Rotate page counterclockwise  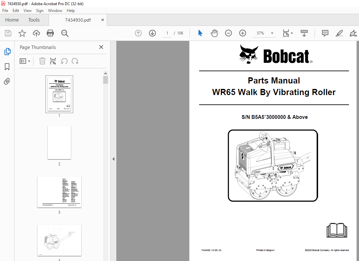(x=64, y=61)
